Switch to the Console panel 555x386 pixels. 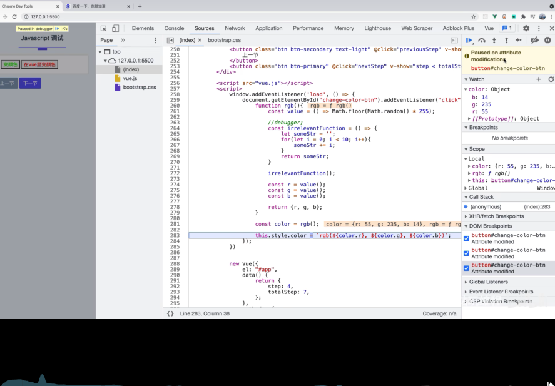[x=174, y=28]
